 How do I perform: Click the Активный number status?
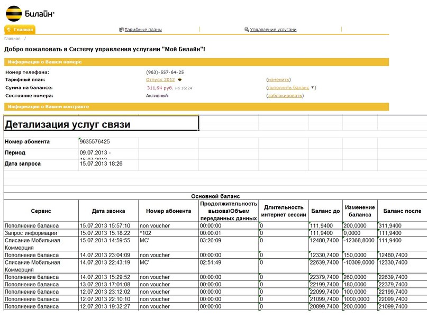point(157,96)
